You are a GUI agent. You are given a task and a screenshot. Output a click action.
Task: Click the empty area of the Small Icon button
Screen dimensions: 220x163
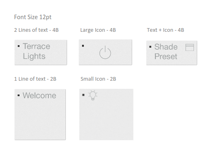(106, 119)
